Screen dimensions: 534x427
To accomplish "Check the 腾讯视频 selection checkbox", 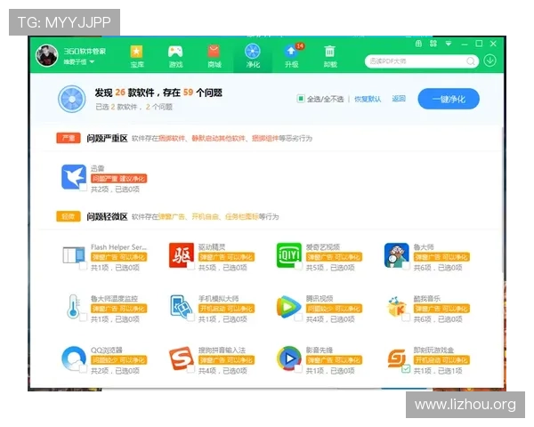I will (x=298, y=318).
